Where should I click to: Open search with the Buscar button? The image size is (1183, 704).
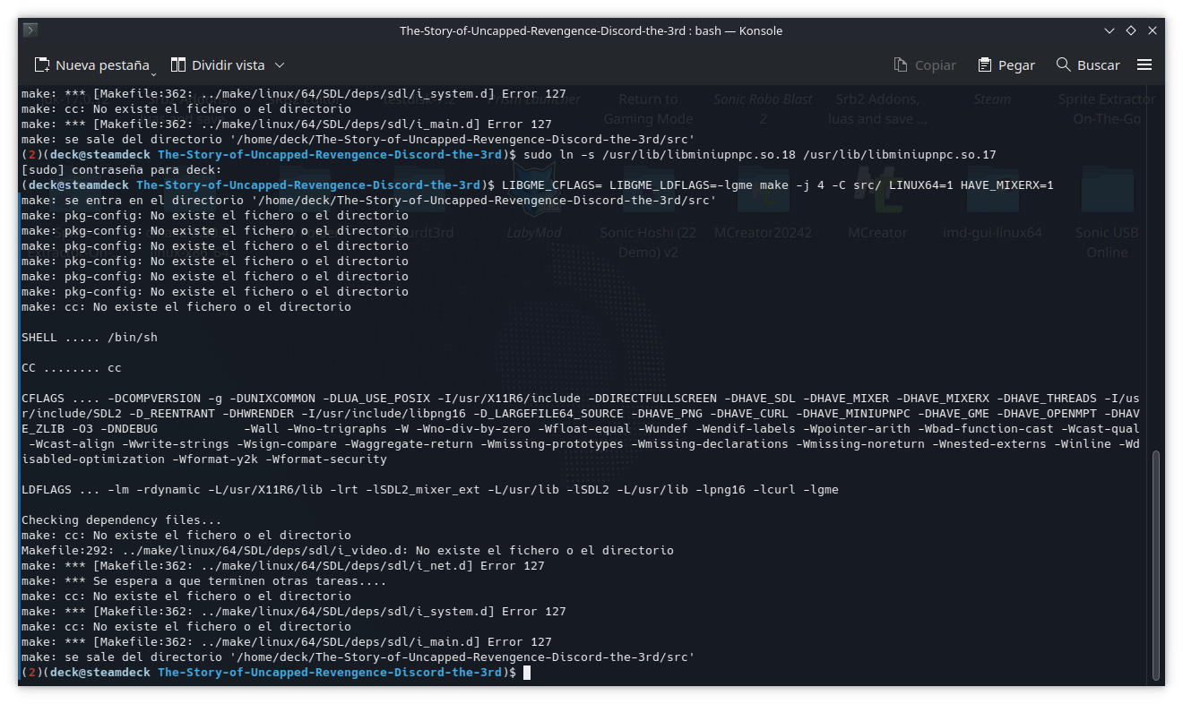click(1088, 64)
